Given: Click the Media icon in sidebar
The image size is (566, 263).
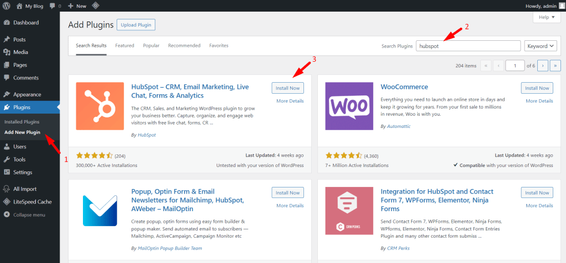Looking at the screenshot, I should 7,52.
